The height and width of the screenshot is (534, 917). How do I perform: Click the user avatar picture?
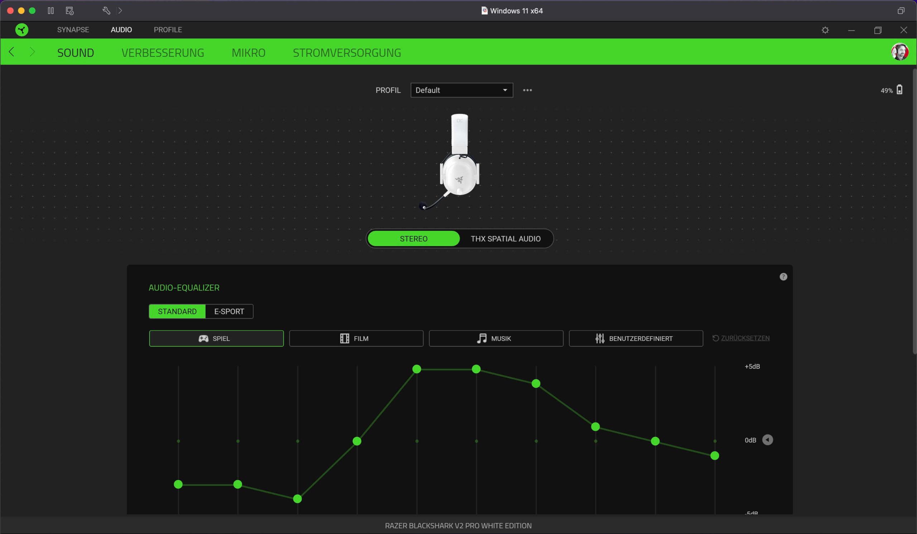[x=899, y=52]
